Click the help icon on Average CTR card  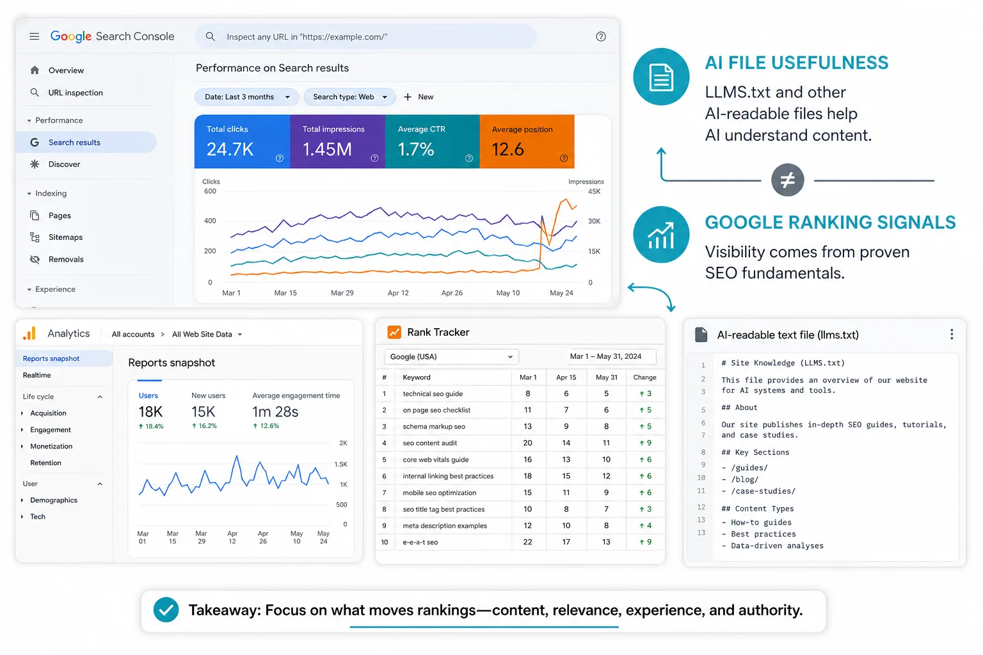[469, 158]
